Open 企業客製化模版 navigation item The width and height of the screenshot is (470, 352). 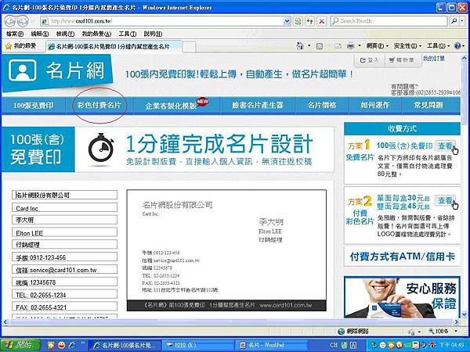(x=176, y=106)
